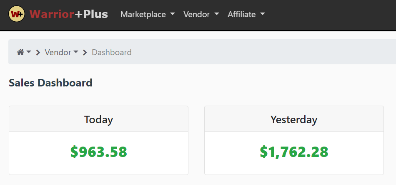
Task: Click the caret arrow beside navbar Vendor
Action: [x=217, y=14]
